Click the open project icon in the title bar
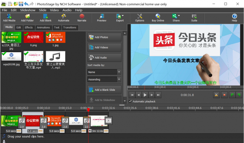 (15, 4)
